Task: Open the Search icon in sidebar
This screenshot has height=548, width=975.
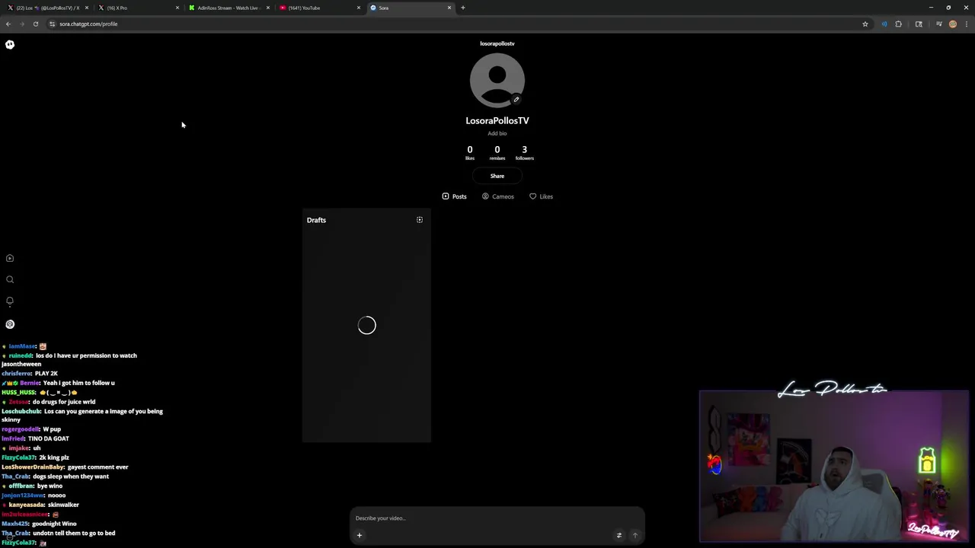Action: pyautogui.click(x=10, y=279)
